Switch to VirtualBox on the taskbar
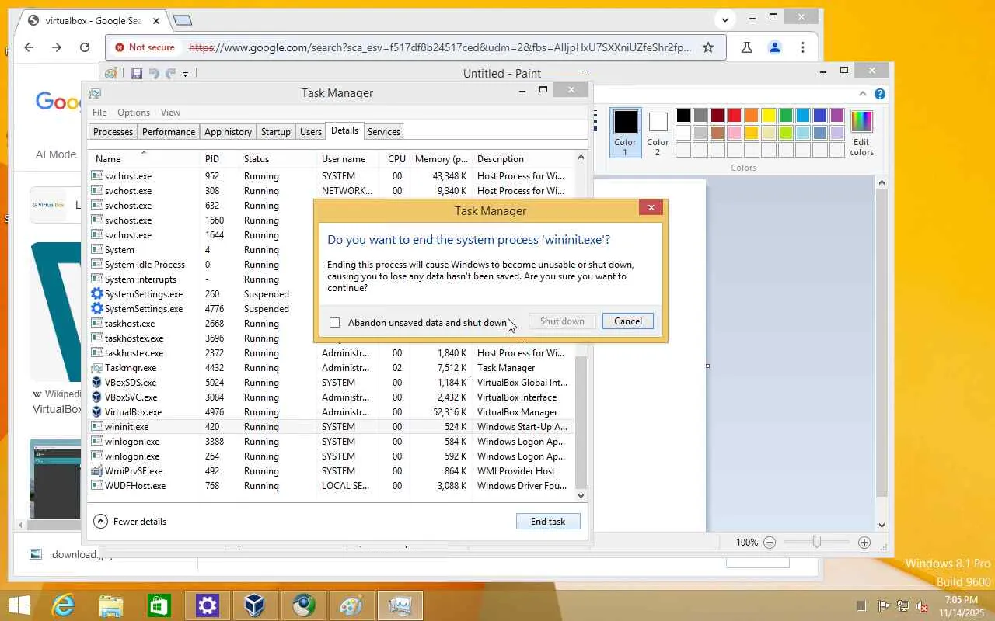Screen dimensions: 995x621 coord(255,605)
